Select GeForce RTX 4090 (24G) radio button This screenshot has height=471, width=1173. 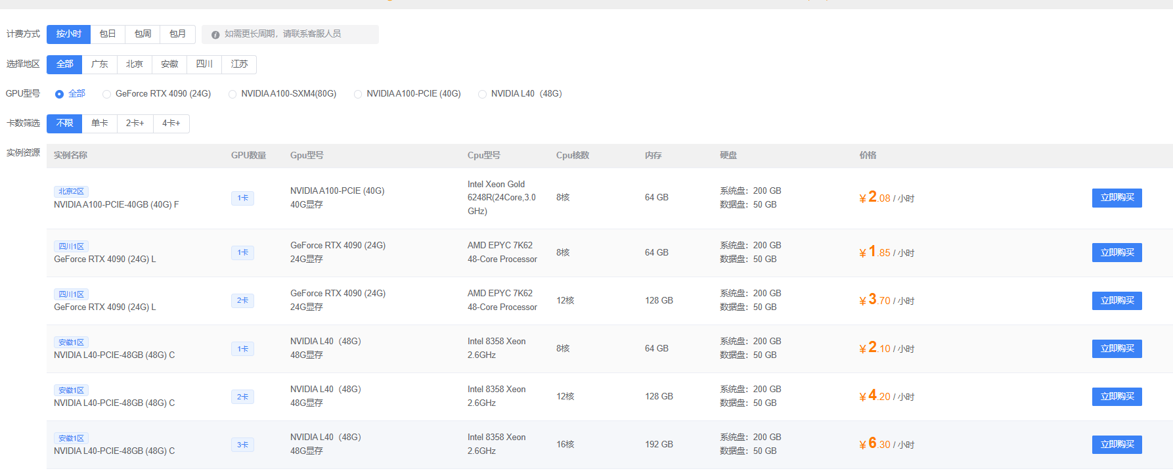(106, 94)
